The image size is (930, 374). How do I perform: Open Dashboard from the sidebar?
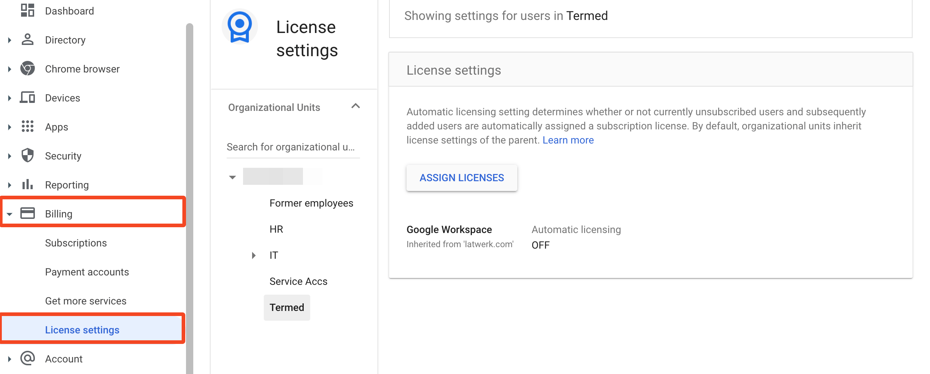point(69,11)
